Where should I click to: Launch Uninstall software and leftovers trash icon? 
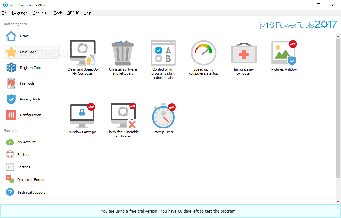click(x=123, y=53)
